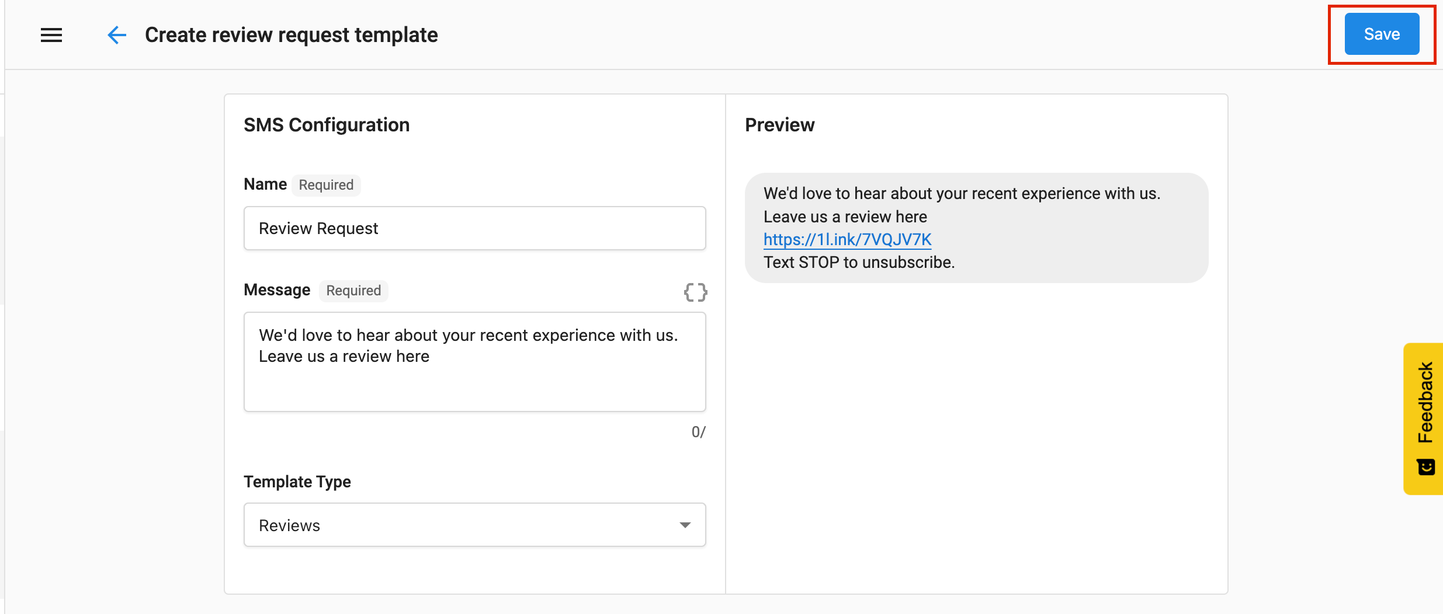Click the message character counter
The image size is (1443, 614).
(x=698, y=432)
